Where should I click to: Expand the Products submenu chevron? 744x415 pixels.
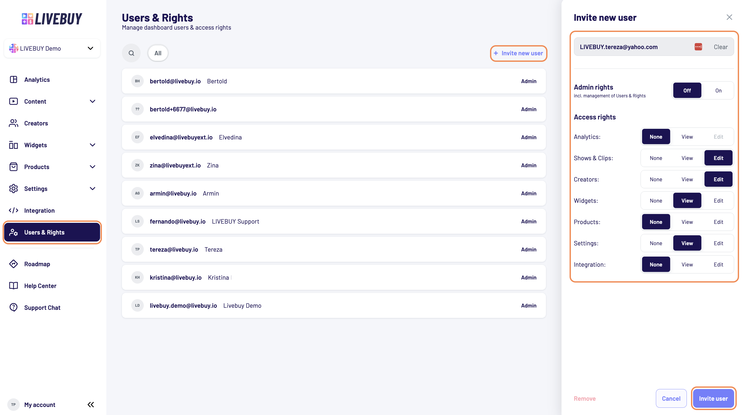pyautogui.click(x=93, y=167)
